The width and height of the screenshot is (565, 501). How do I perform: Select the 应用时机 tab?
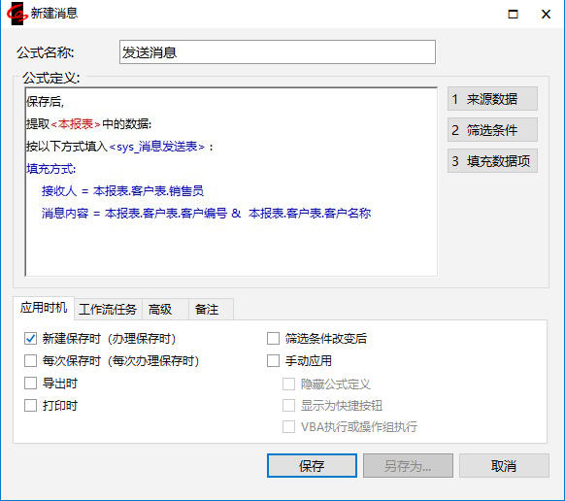[44, 308]
